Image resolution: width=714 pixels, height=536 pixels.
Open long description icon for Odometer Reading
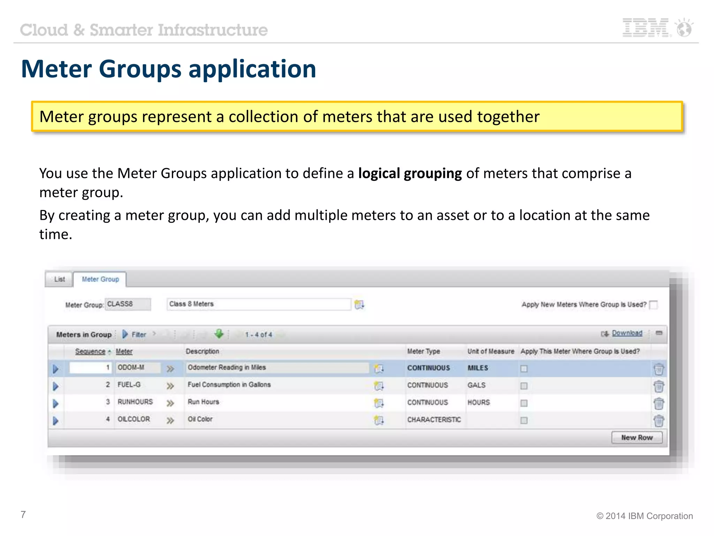[379, 368]
